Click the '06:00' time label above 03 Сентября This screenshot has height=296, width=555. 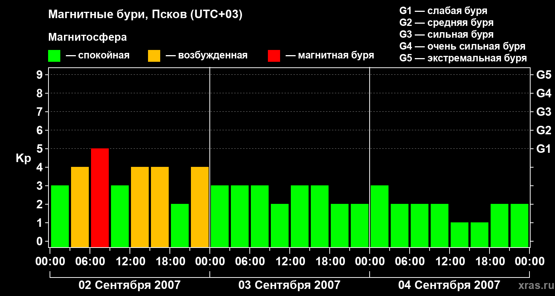tap(250, 262)
